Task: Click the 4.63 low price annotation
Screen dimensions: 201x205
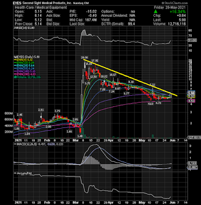Action: pos(150,104)
